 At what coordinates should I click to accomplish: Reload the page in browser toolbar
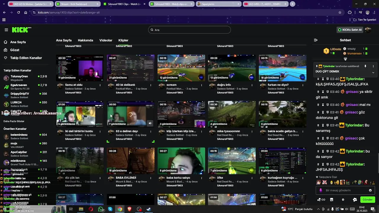pos(18,12)
